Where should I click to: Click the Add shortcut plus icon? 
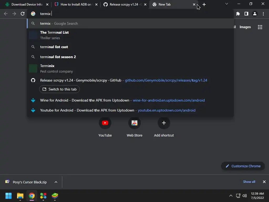coord(164,123)
